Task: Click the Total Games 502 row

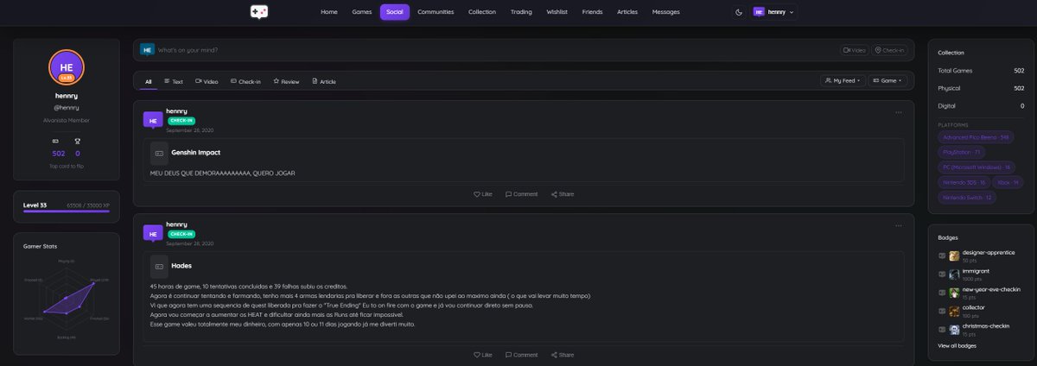Action: click(981, 70)
